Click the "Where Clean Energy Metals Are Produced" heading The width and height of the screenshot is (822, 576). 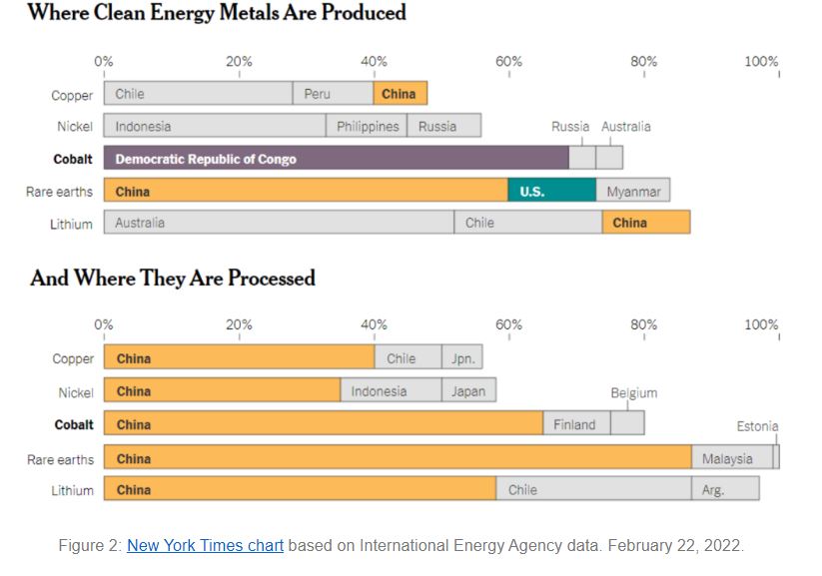click(x=217, y=13)
